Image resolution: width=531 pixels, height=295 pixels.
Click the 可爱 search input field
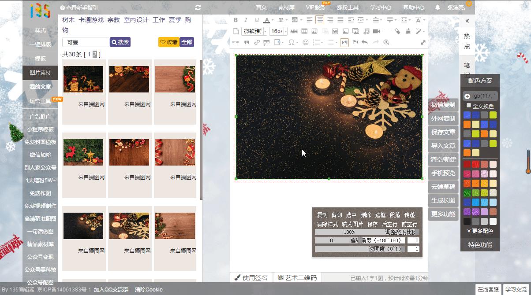pyautogui.click(x=86, y=42)
